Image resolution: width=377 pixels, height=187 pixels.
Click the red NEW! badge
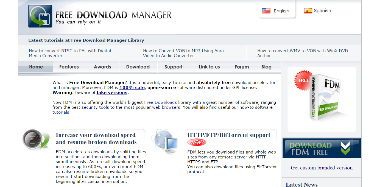tap(197, 142)
